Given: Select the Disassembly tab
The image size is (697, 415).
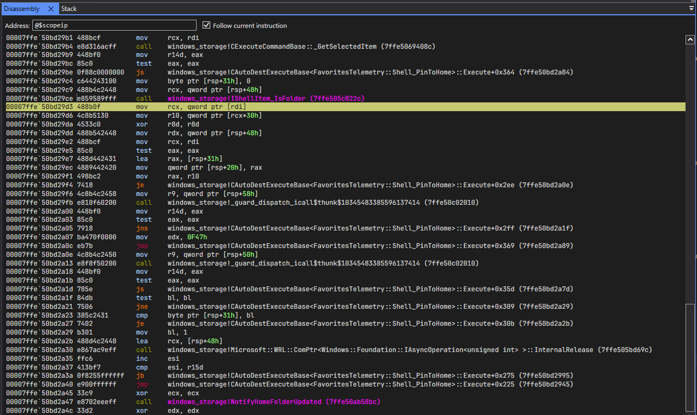Looking at the screenshot, I should pyautogui.click(x=22, y=9).
